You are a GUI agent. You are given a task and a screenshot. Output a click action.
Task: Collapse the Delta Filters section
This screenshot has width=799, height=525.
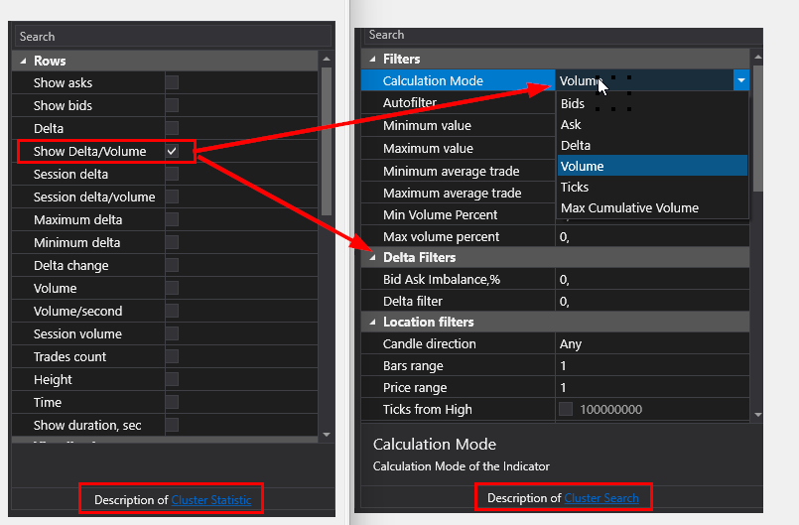[371, 257]
